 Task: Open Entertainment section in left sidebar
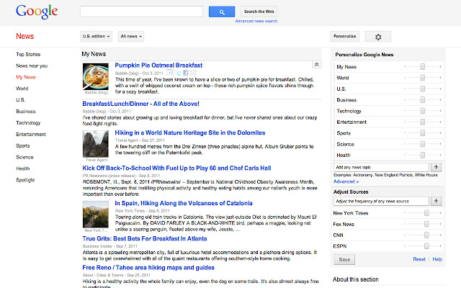point(31,135)
